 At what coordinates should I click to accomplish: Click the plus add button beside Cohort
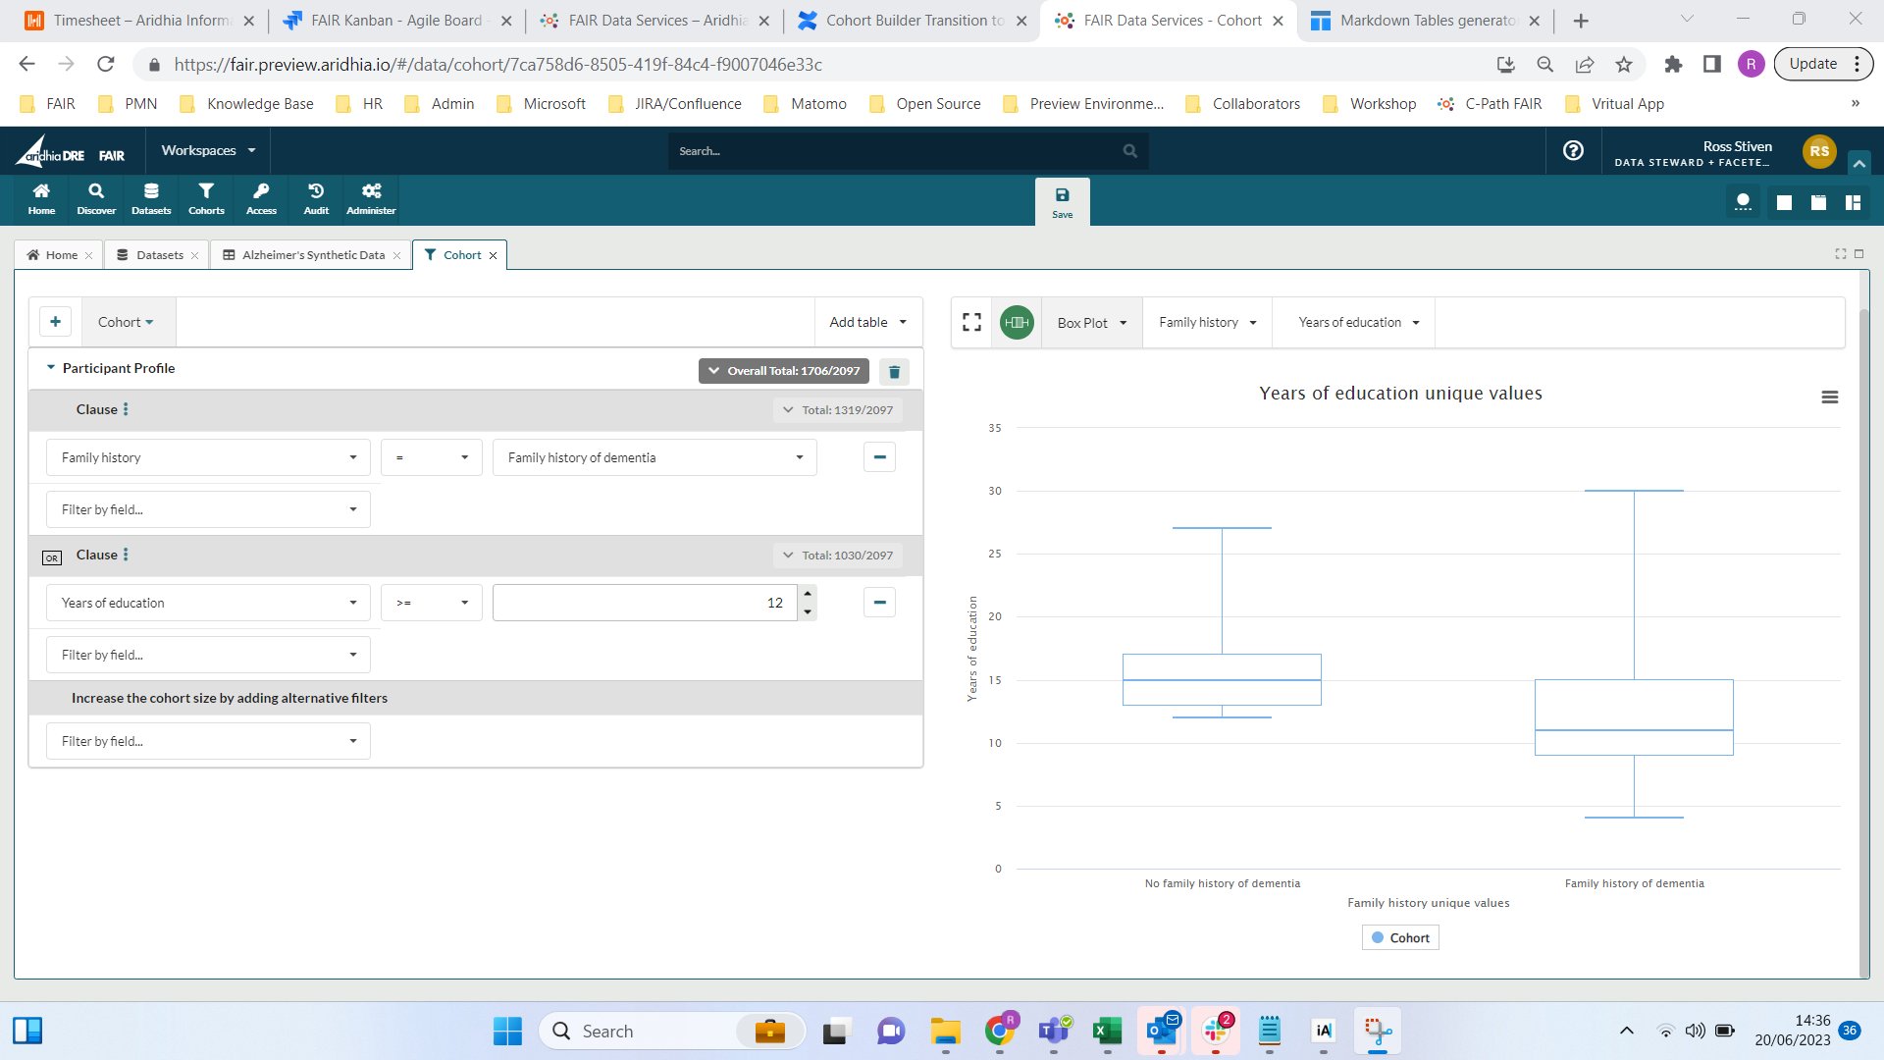[55, 322]
